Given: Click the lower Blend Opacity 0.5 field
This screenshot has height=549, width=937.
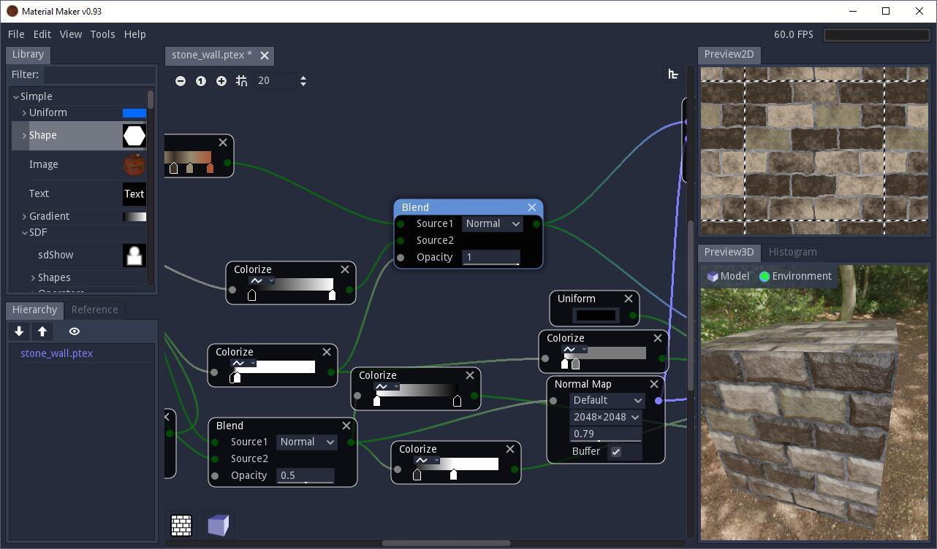Looking at the screenshot, I should coord(306,475).
